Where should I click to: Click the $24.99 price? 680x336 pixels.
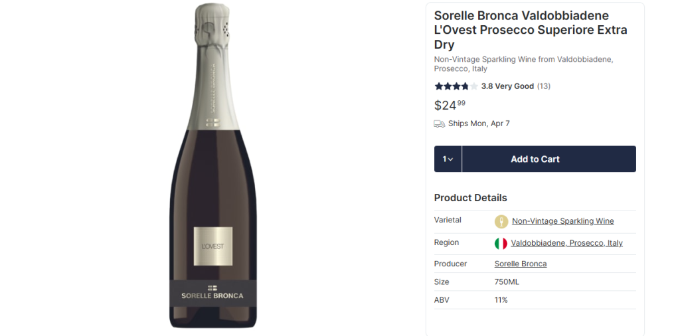click(x=450, y=105)
